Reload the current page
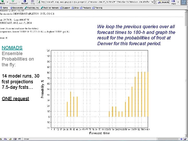Image resolution: width=188 pixels, height=141 pixels. (x=25, y=2)
